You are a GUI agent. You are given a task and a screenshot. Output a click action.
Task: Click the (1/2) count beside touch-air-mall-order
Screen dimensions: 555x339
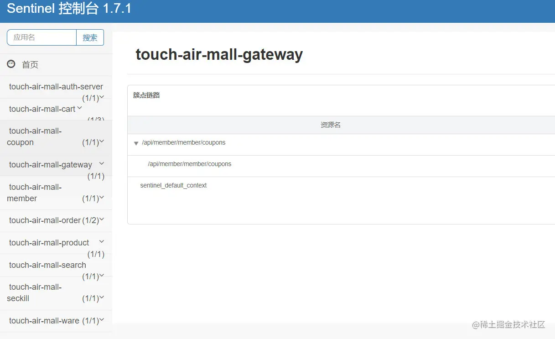pyautogui.click(x=90, y=220)
